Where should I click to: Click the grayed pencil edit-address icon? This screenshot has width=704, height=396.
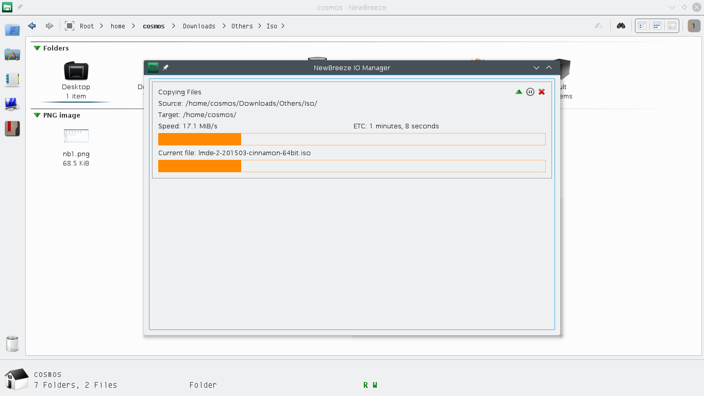coord(598,26)
